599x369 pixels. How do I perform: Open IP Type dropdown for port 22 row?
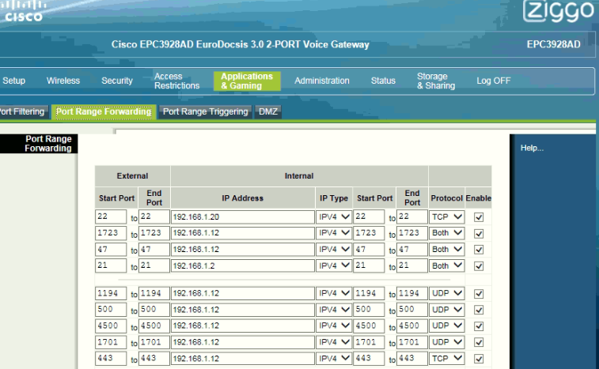tap(334, 217)
